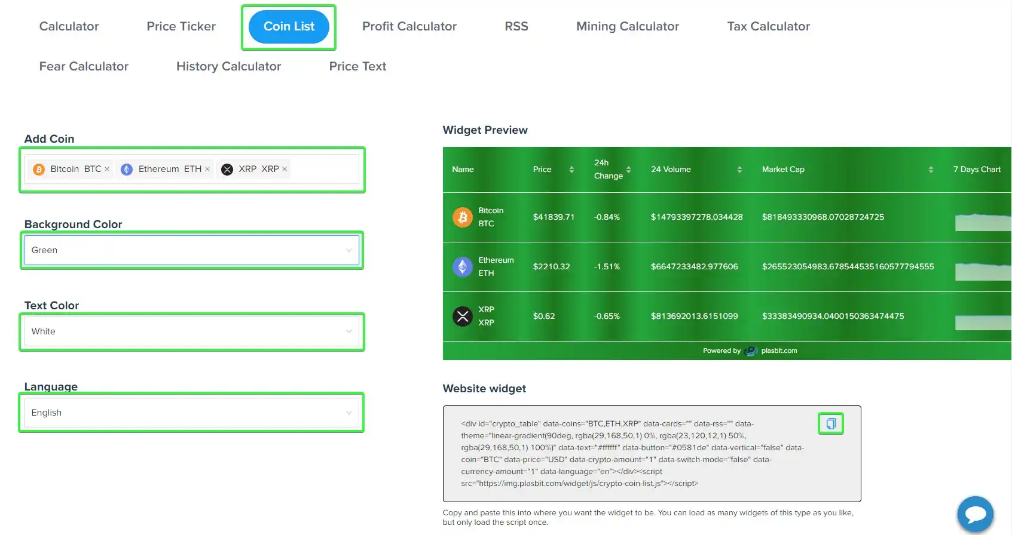
Task: Switch to Calculator tab
Action: click(x=69, y=26)
